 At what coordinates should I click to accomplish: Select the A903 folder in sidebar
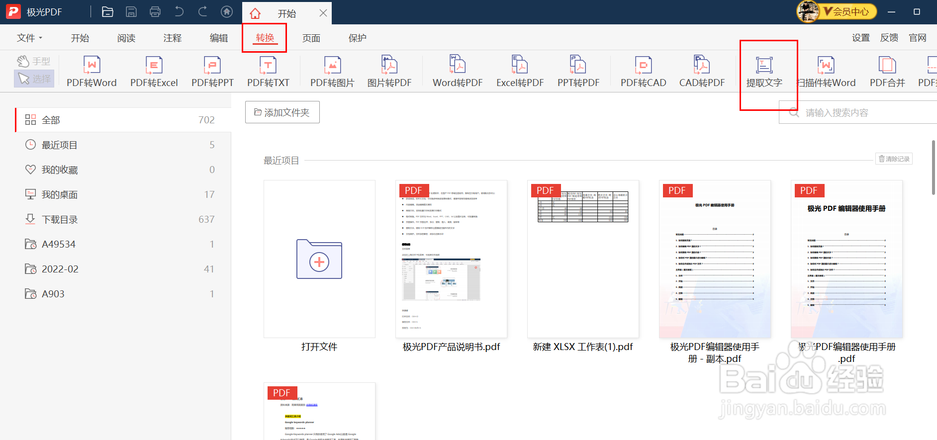click(123, 294)
